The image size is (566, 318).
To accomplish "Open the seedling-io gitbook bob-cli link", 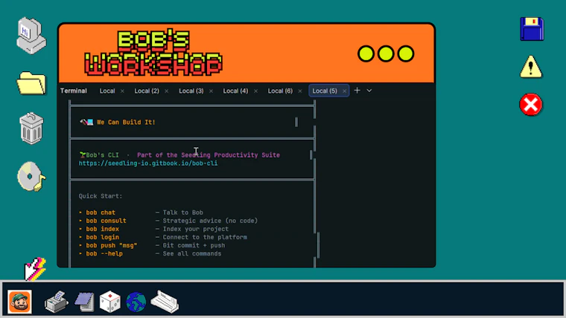I will 148,163.
